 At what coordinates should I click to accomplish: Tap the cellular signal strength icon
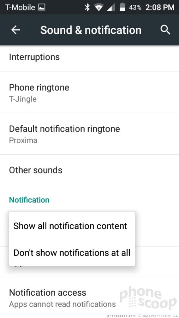pyautogui.click(x=111, y=8)
